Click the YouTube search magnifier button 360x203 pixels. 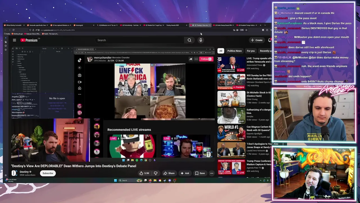(x=189, y=40)
